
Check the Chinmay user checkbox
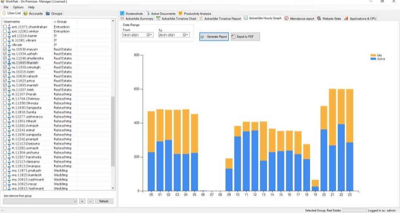5,99
